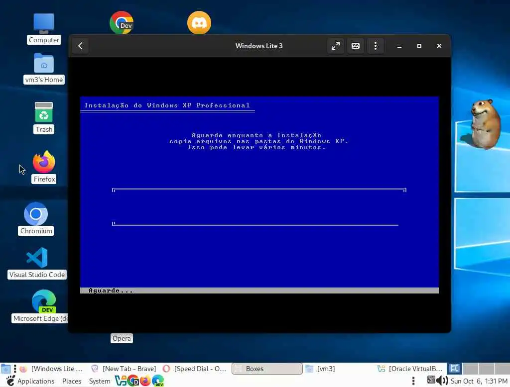Click the window list handle in taskbar

pyautogui.click(x=14, y=369)
